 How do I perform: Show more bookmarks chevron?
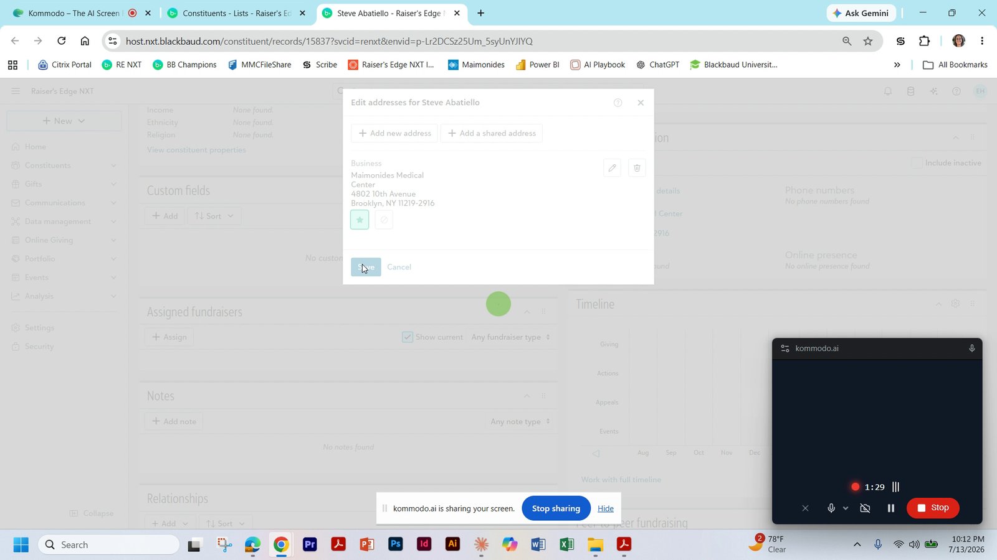897,65
